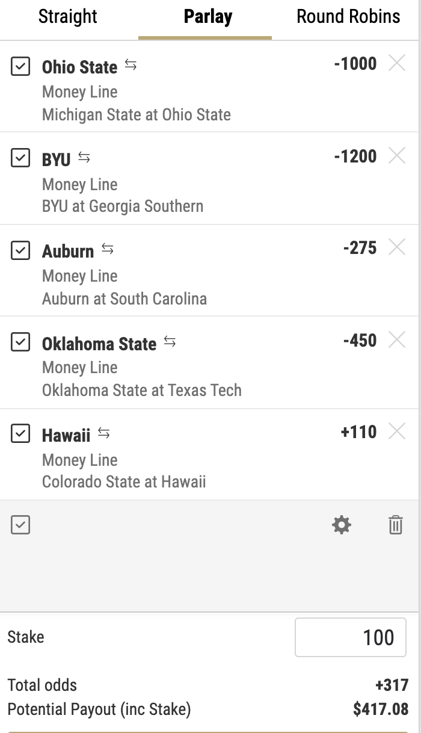The width and height of the screenshot is (421, 733).
Task: Remove Hawaii +110 selection
Action: [397, 431]
